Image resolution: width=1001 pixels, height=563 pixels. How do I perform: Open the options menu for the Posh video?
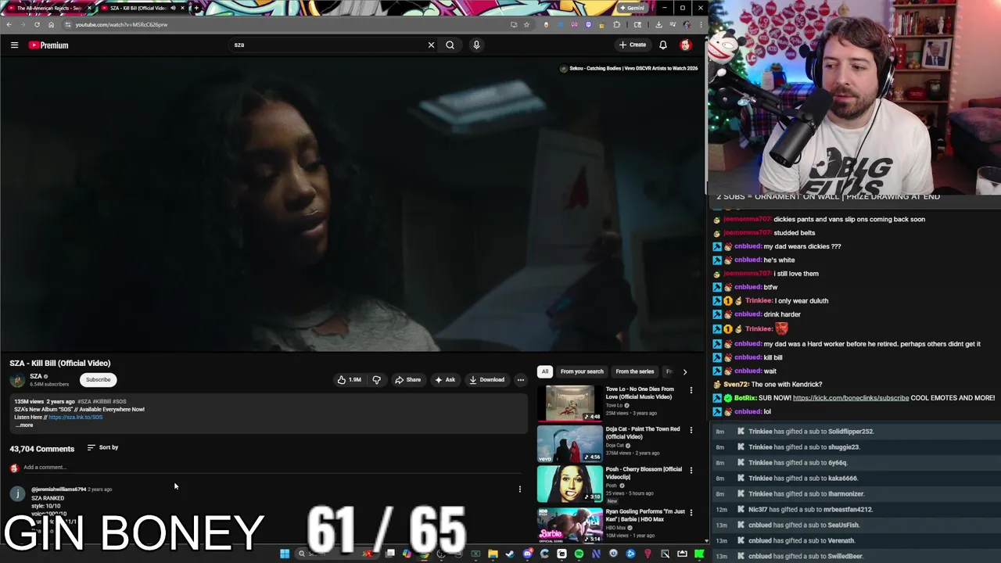(x=691, y=471)
